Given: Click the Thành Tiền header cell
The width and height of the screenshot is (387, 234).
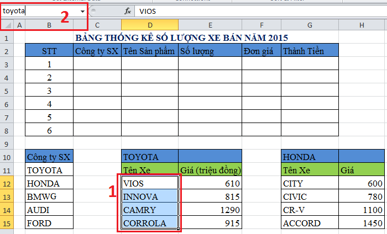Looking at the screenshot, I should pyautogui.click(x=310, y=51).
